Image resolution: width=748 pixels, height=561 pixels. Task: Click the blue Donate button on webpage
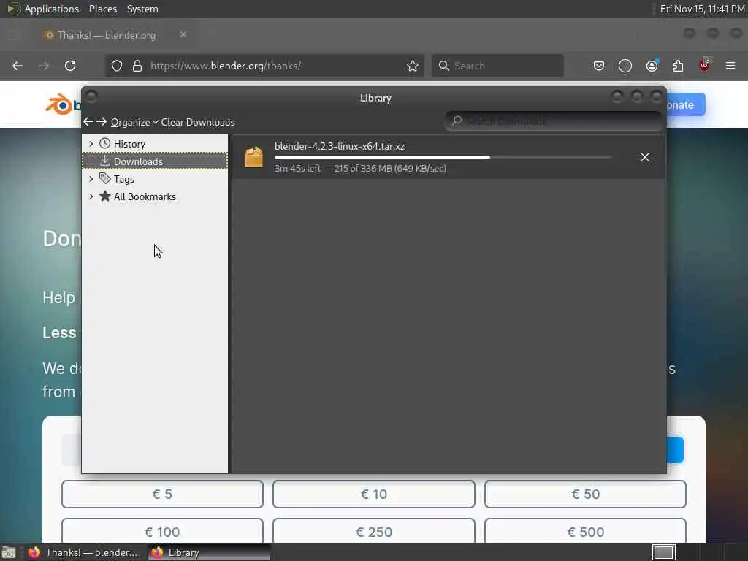point(686,104)
